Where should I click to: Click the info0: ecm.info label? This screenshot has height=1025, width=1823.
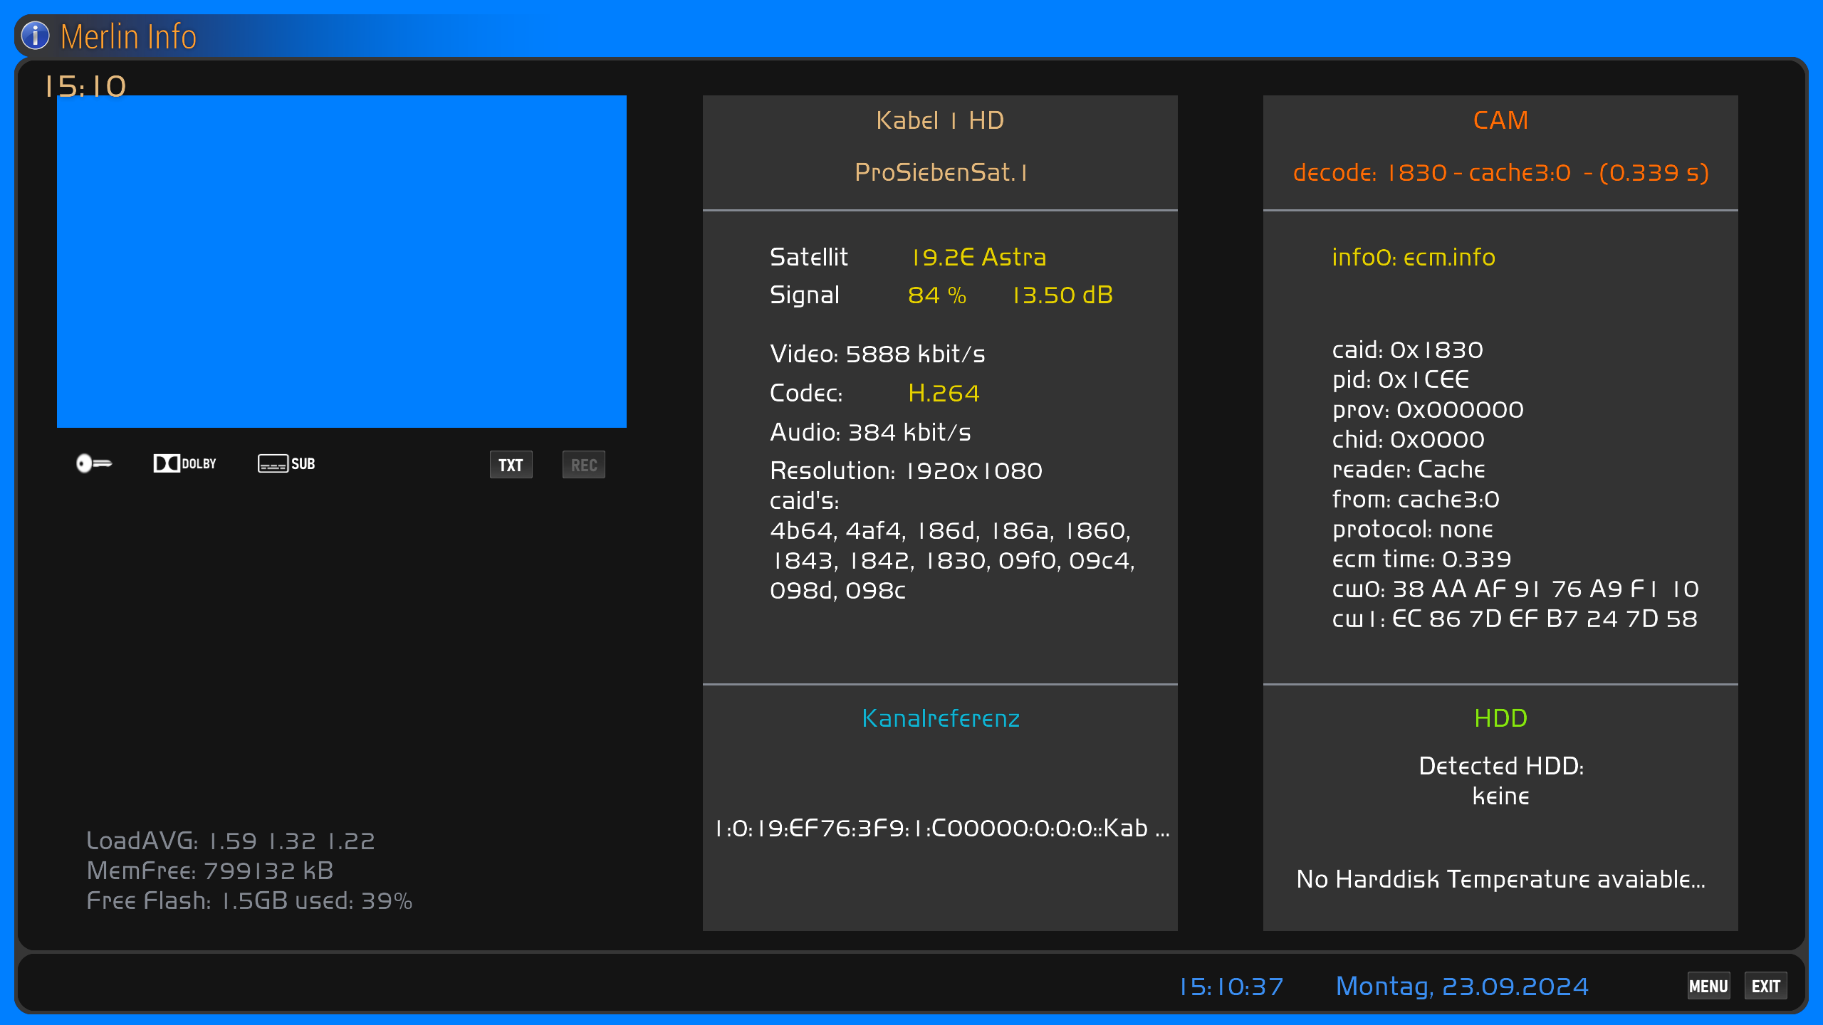tap(1413, 257)
